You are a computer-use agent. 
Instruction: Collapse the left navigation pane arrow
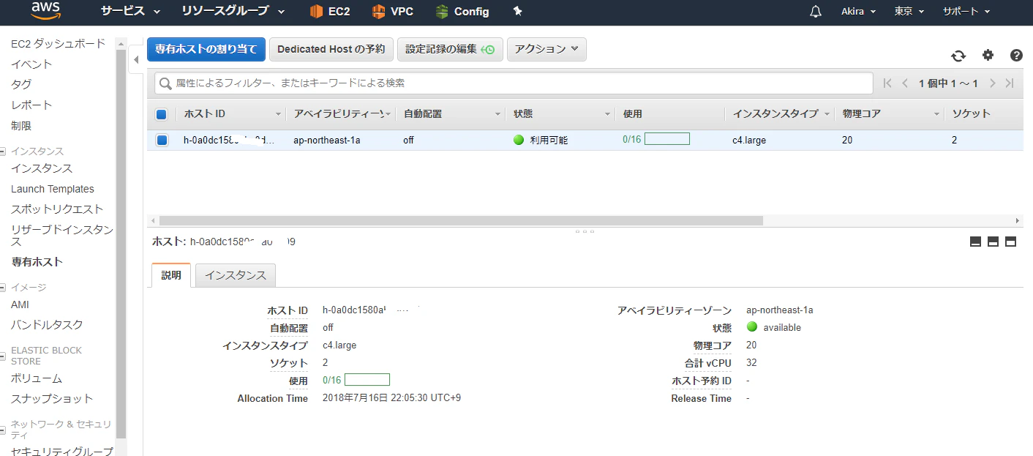(136, 59)
